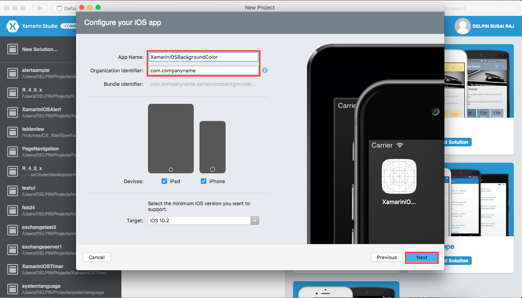Open the Target iOS version dropdown
This screenshot has width=522, height=298.
(255, 220)
